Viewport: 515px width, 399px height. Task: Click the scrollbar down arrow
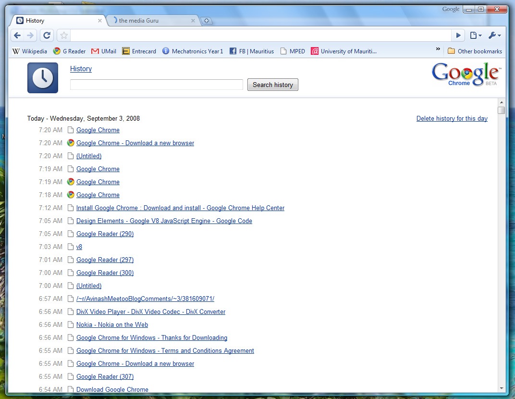[501, 388]
